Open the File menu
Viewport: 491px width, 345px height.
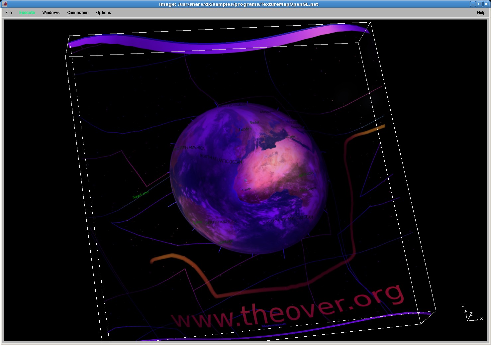pos(9,13)
